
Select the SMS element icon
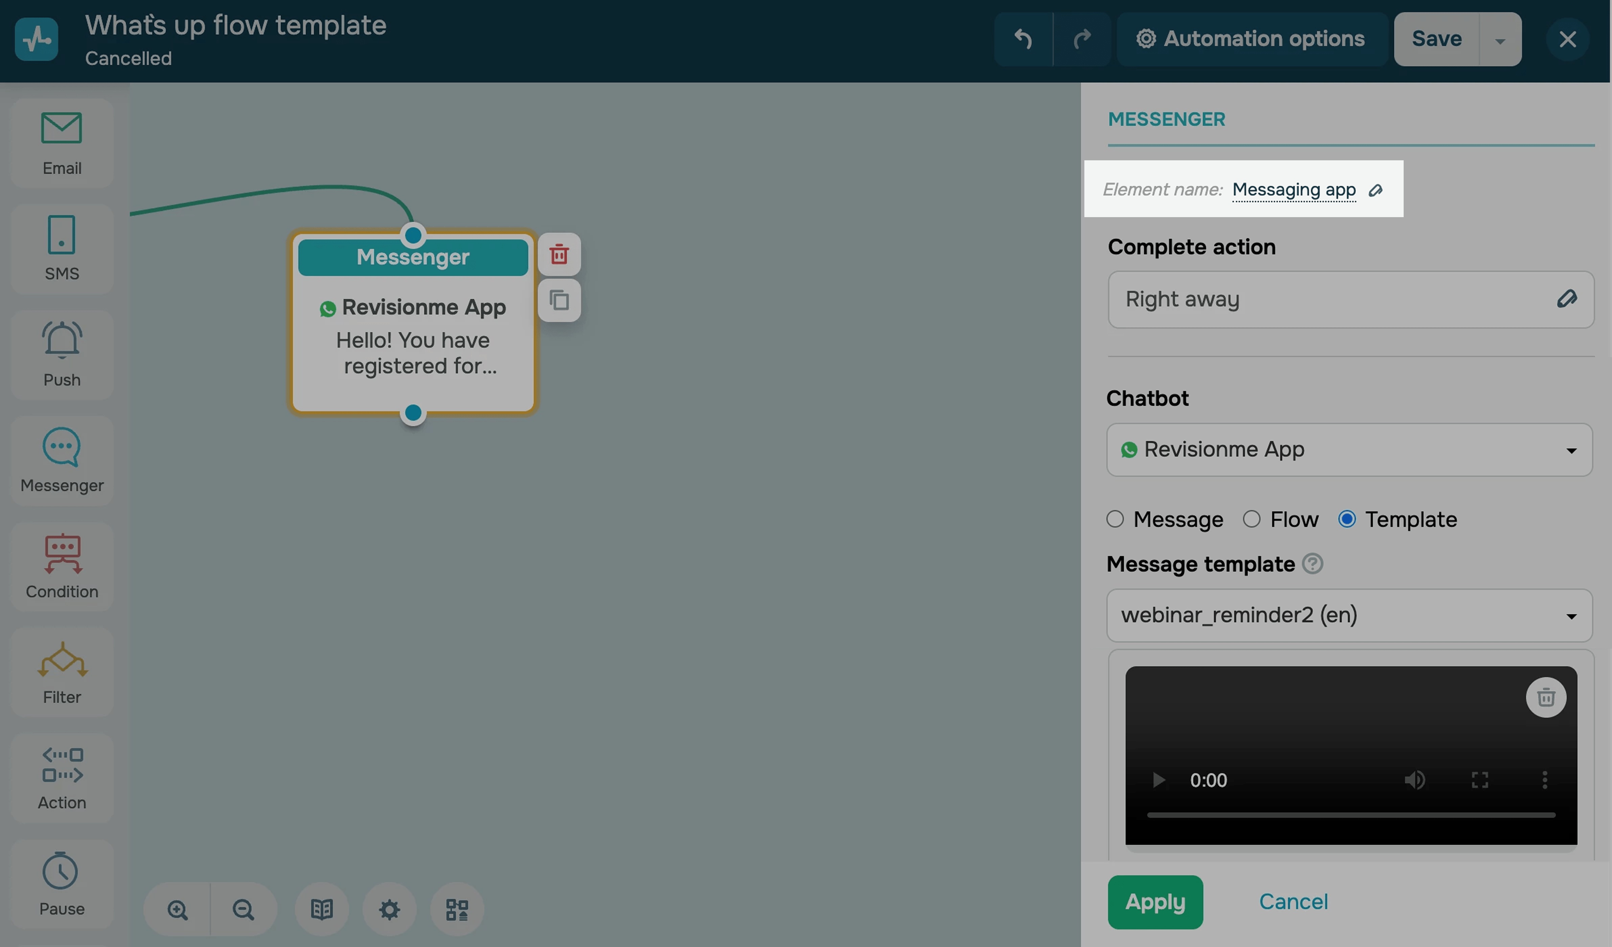(62, 248)
